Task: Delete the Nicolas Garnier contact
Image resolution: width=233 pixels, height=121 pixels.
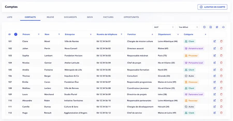Action: tap(221, 63)
